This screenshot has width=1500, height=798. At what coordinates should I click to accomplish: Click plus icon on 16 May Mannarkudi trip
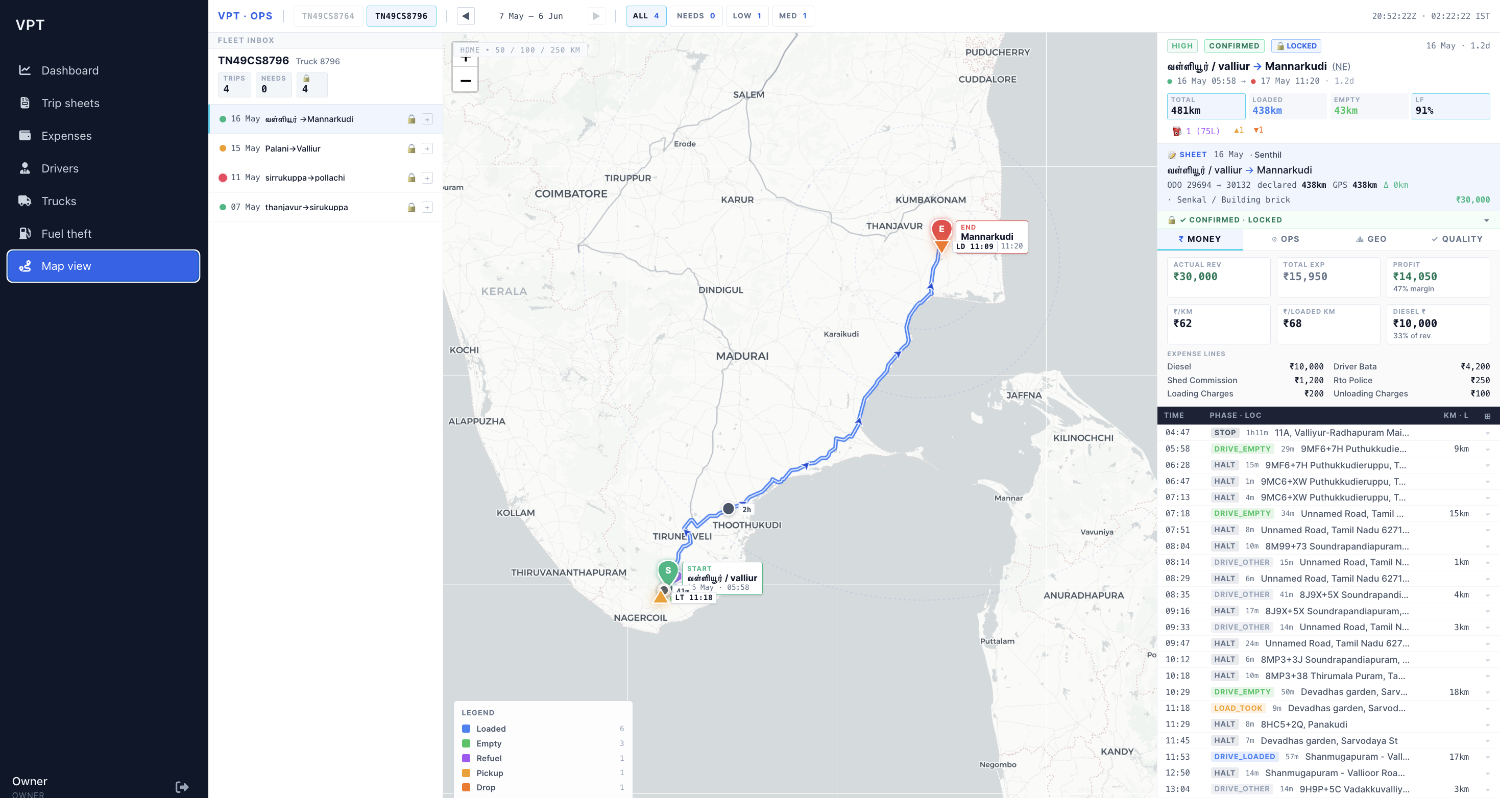[x=427, y=119]
